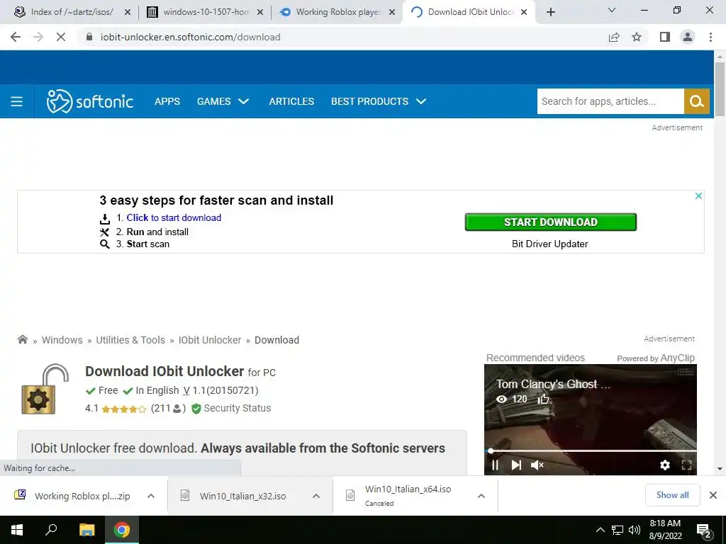The width and height of the screenshot is (726, 544).
Task: Open the browser side panel icon
Action: coord(665,37)
